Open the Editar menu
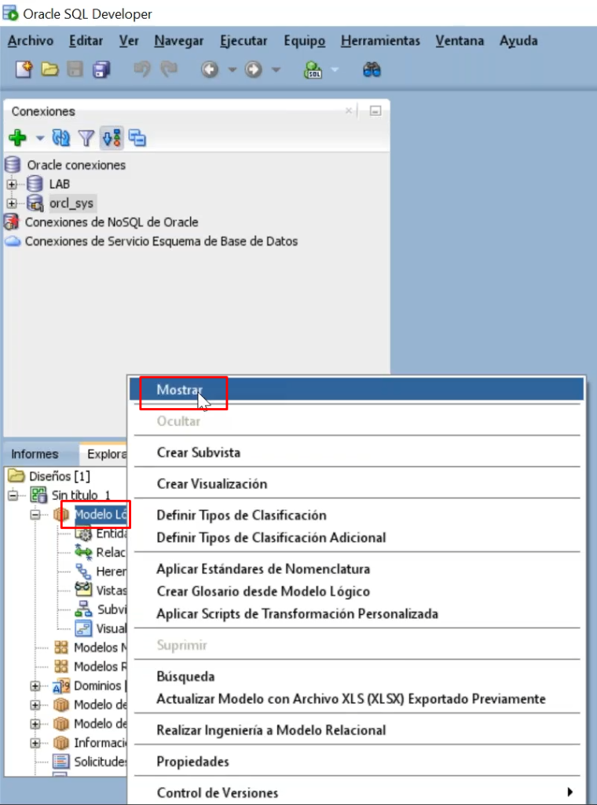Image resolution: width=597 pixels, height=805 pixels. click(x=86, y=41)
